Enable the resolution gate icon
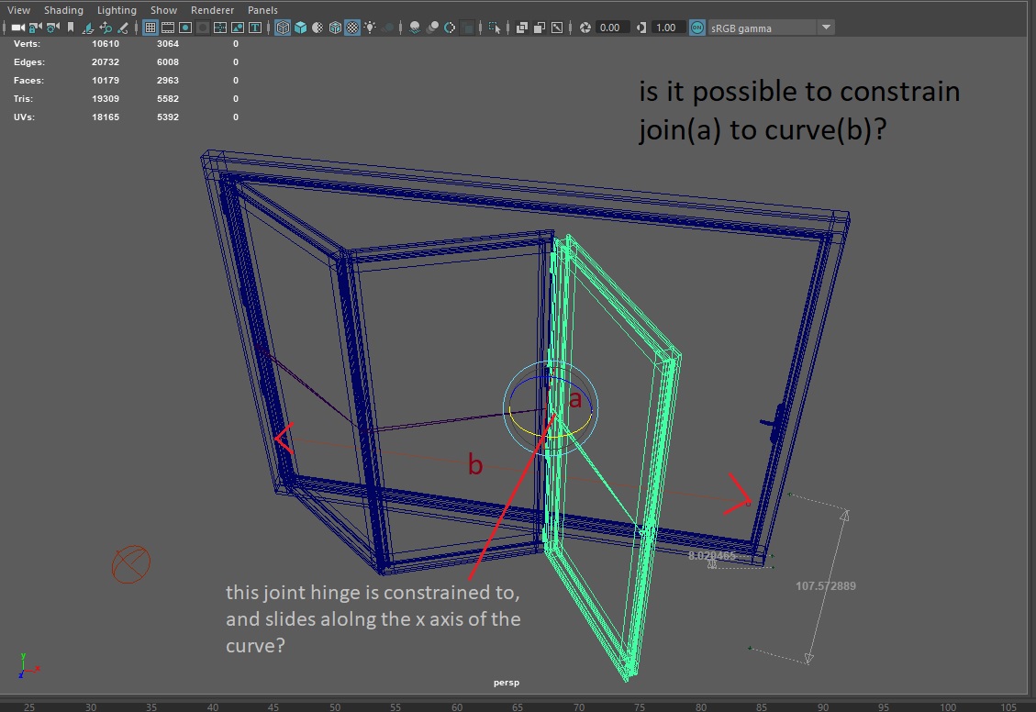This screenshot has height=712, width=1036. pos(186,28)
